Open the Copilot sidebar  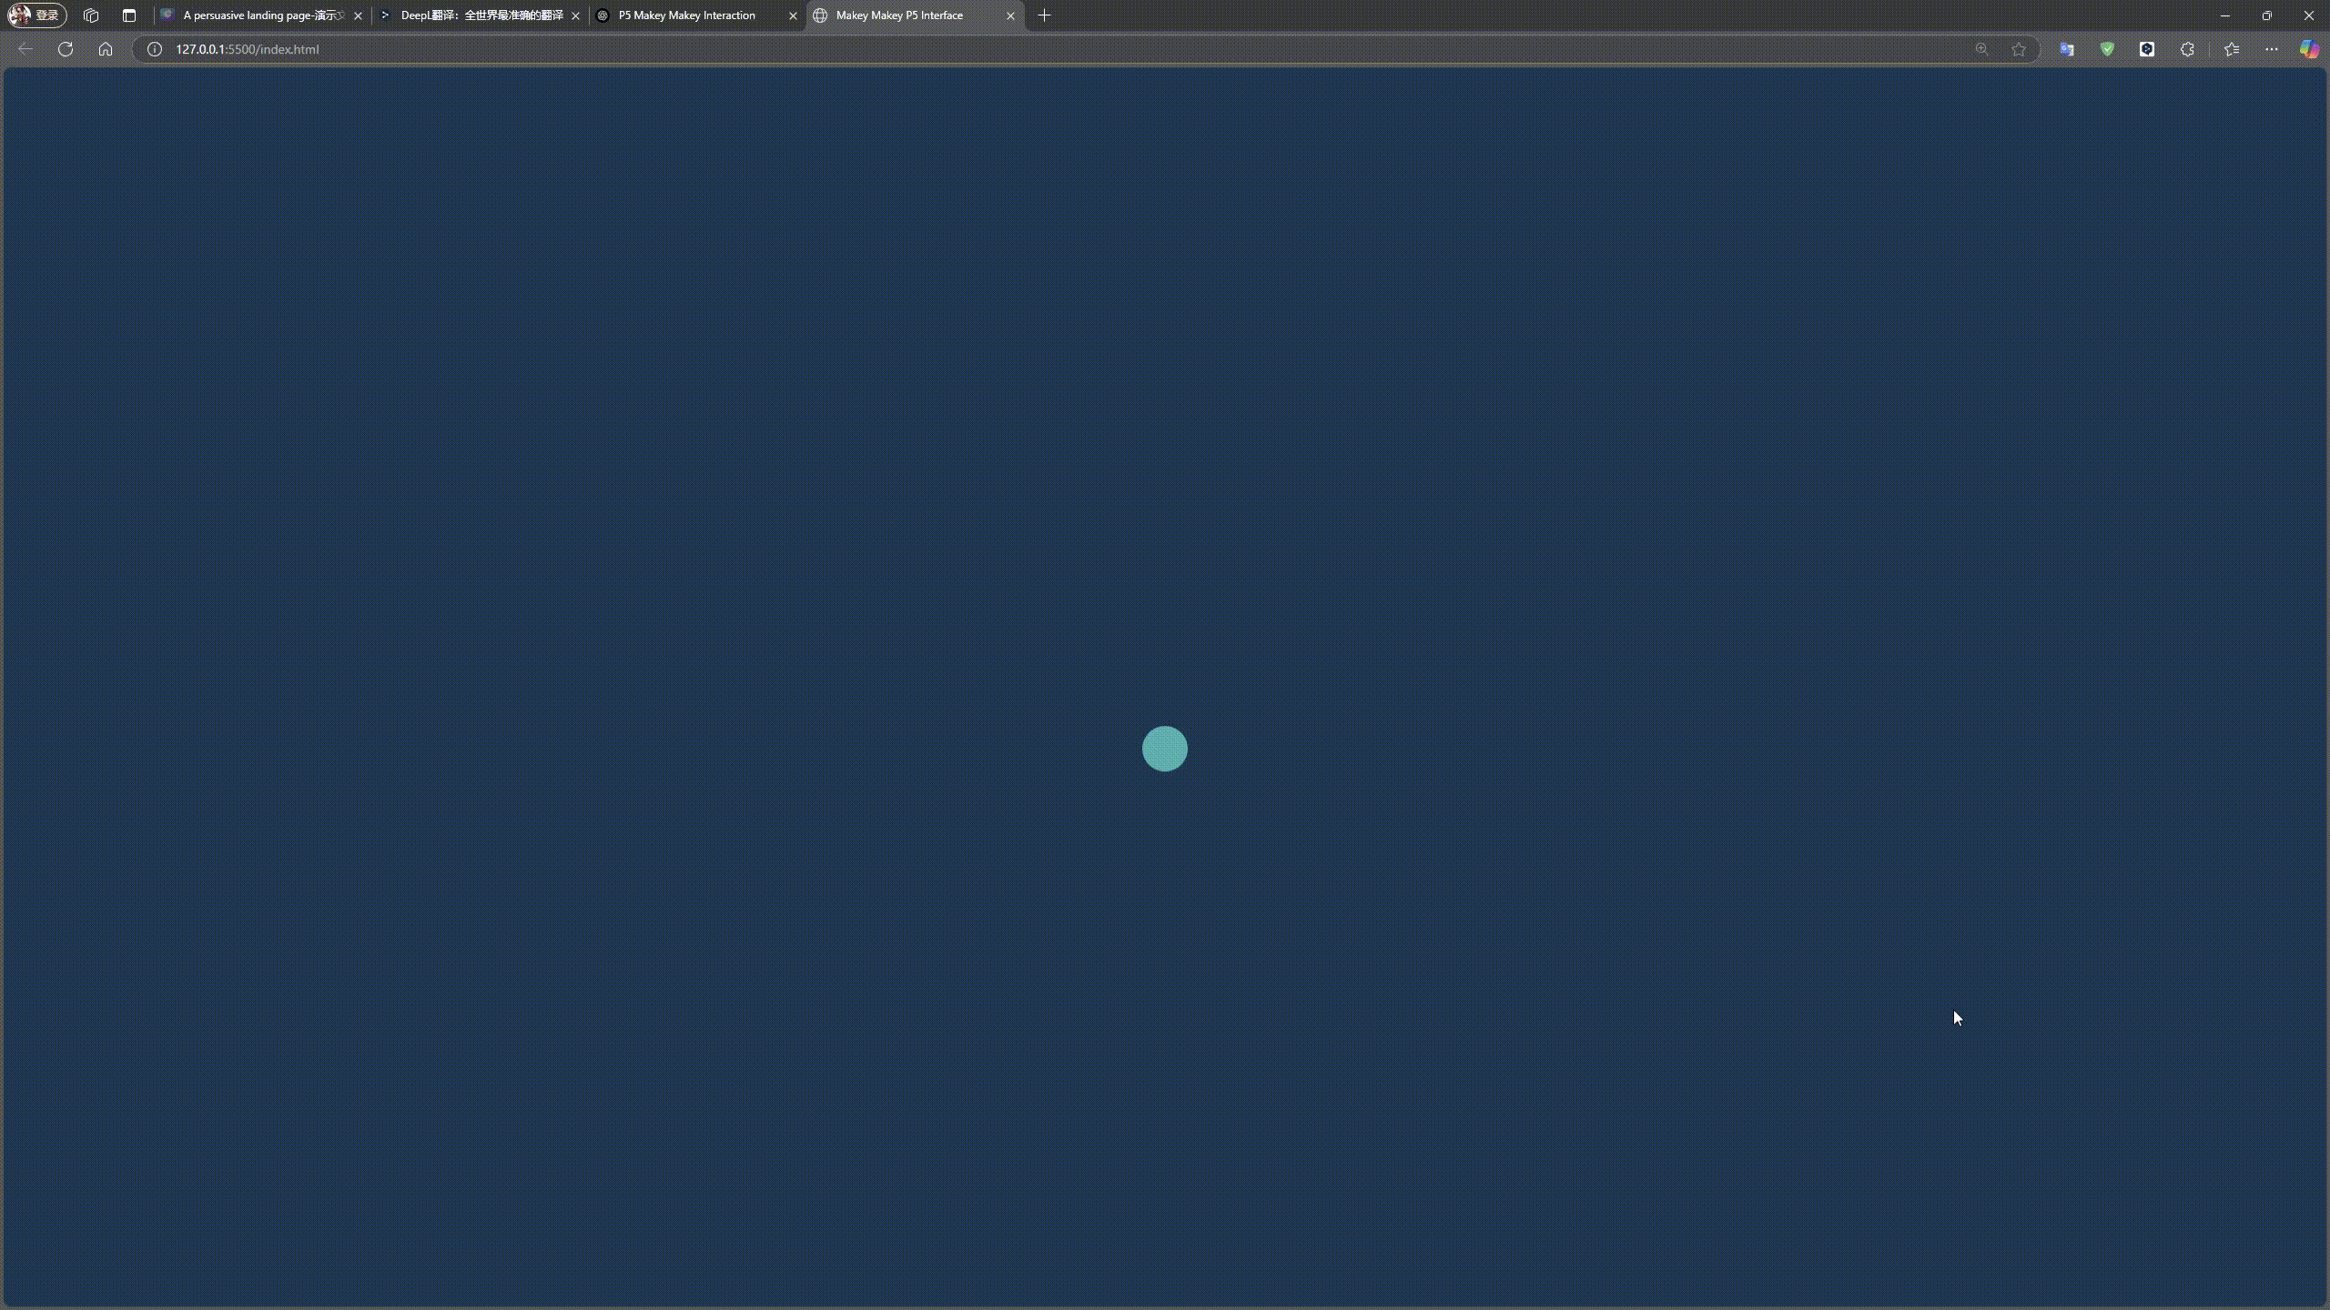2309,49
